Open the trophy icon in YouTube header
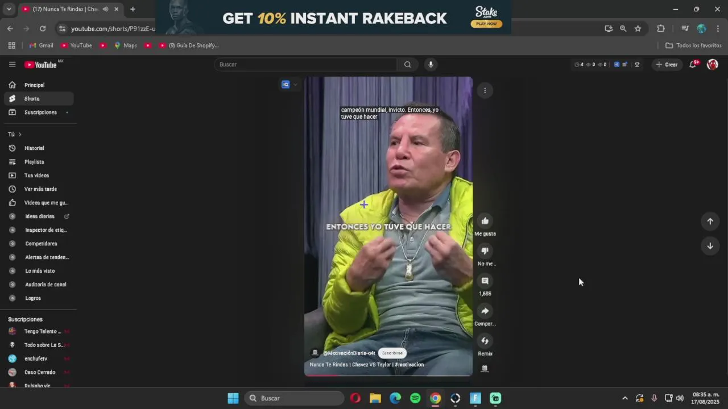 click(x=637, y=64)
